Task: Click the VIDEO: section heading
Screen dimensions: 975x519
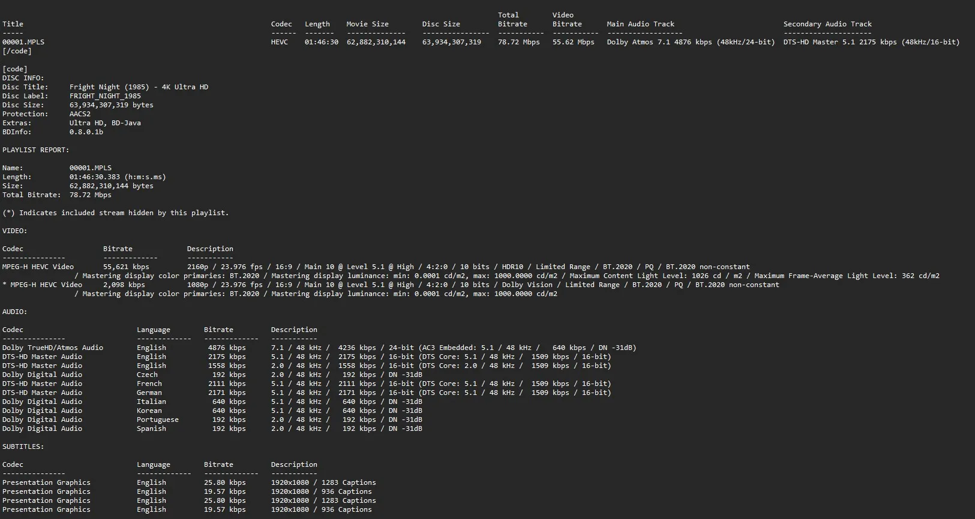Action: (x=15, y=231)
